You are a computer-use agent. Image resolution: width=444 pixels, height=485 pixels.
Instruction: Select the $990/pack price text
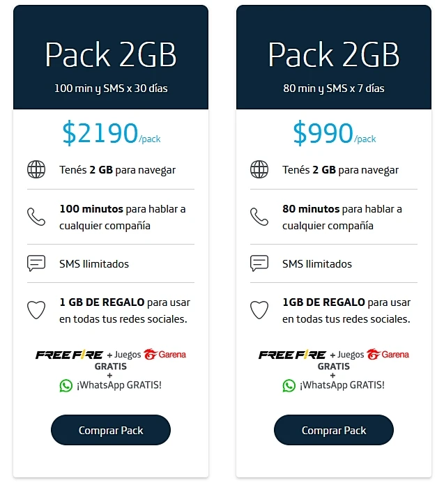tap(334, 133)
